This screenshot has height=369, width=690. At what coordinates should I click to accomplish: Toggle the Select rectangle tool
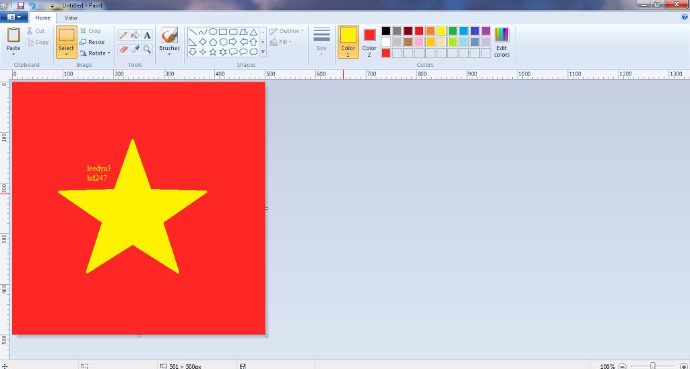[x=67, y=35]
